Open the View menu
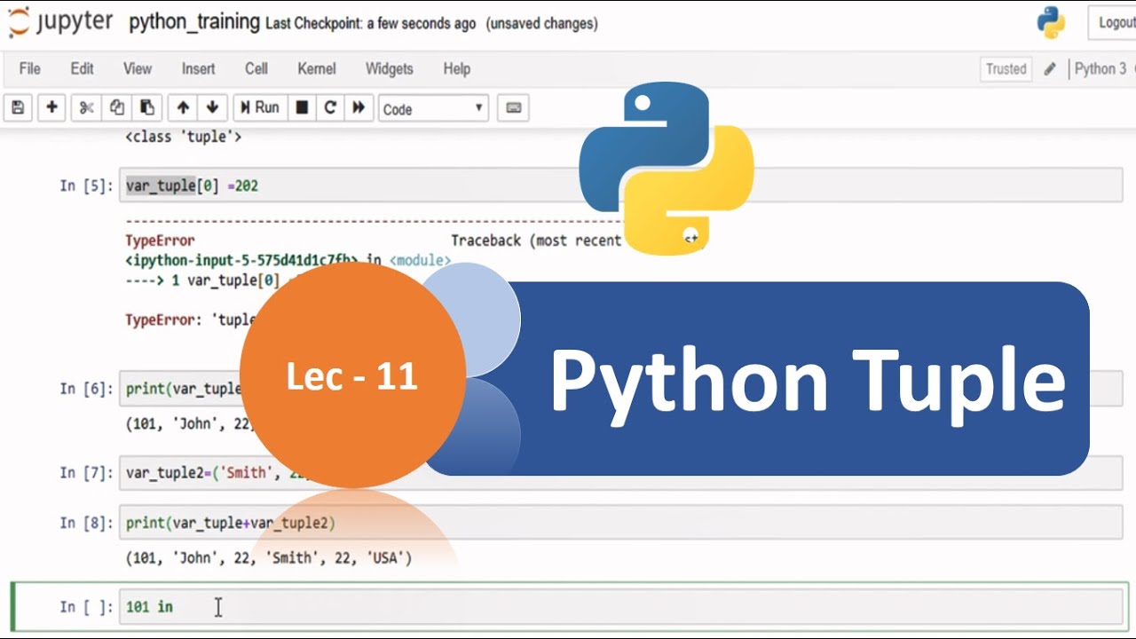 coord(137,68)
